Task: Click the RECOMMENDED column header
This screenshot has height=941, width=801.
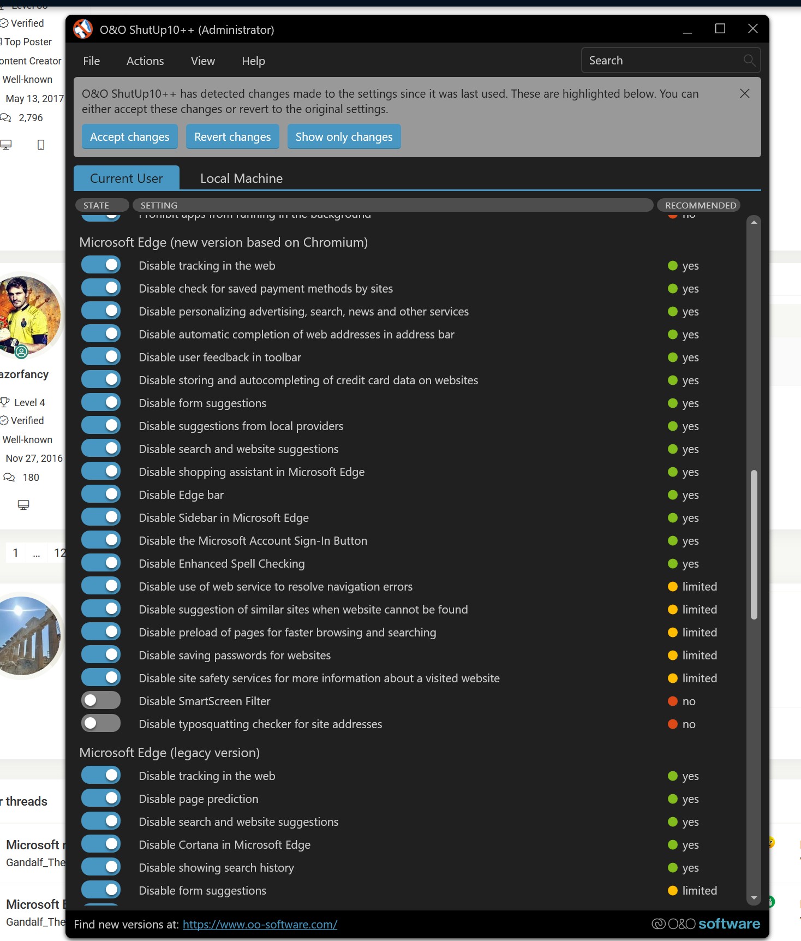Action: coord(700,205)
